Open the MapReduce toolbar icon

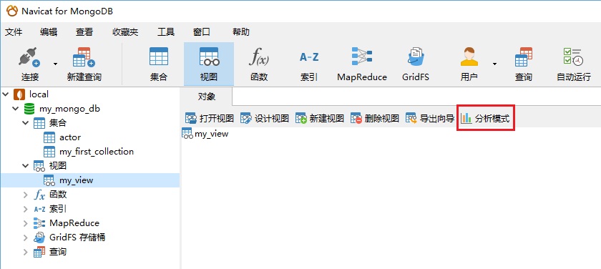pos(362,64)
